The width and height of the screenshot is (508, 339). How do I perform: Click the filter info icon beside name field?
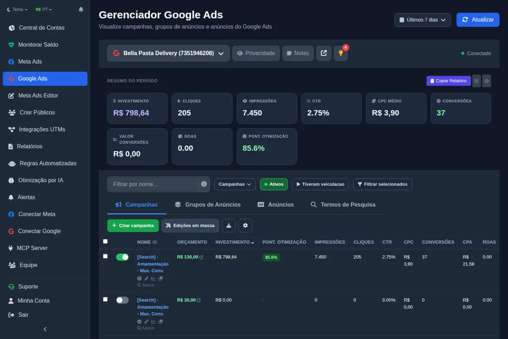[204, 184]
